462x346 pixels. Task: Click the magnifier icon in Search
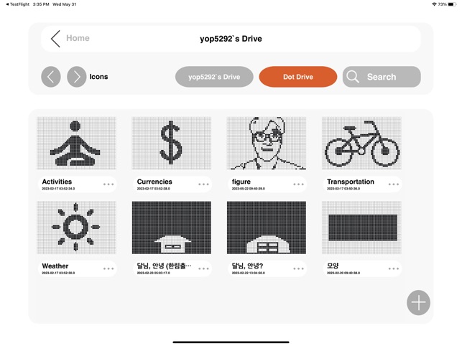pyautogui.click(x=353, y=77)
